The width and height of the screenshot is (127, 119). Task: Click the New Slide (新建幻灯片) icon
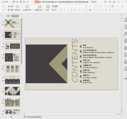(x=39, y=7)
